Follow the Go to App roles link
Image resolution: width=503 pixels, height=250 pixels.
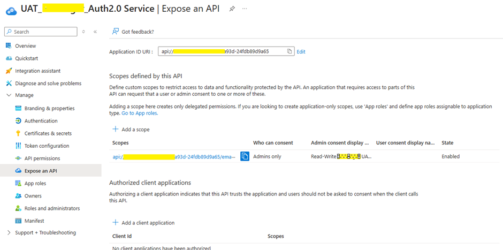[x=140, y=113]
